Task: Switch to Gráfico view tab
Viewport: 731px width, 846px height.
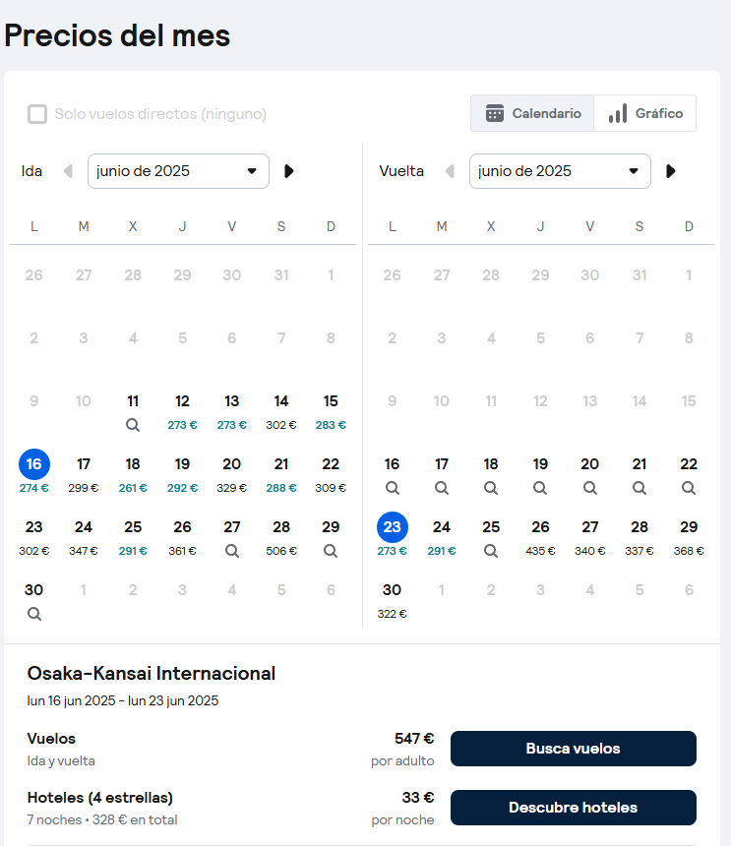Action: pyautogui.click(x=645, y=113)
